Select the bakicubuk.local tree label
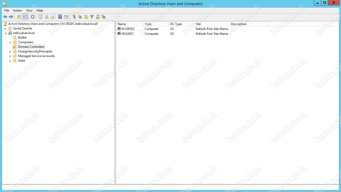This screenshot has height=192, width=341. click(x=24, y=33)
